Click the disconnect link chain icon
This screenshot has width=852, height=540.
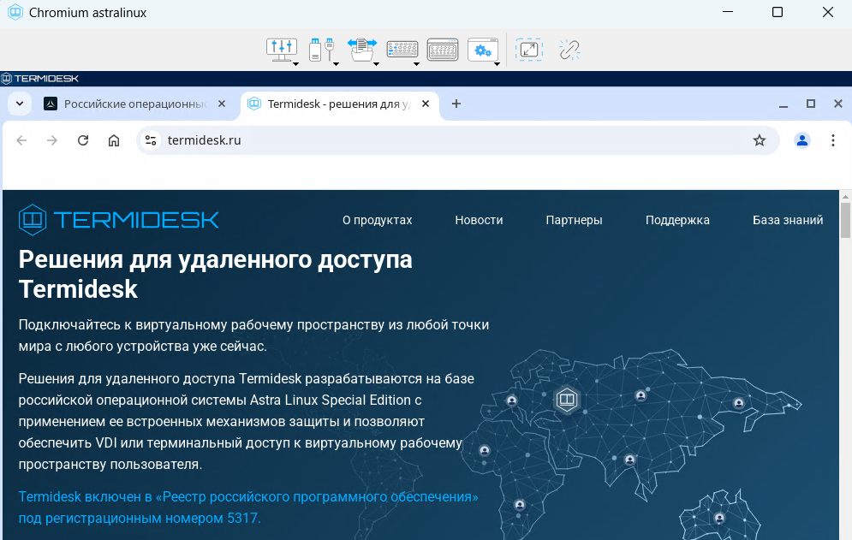[x=569, y=50]
